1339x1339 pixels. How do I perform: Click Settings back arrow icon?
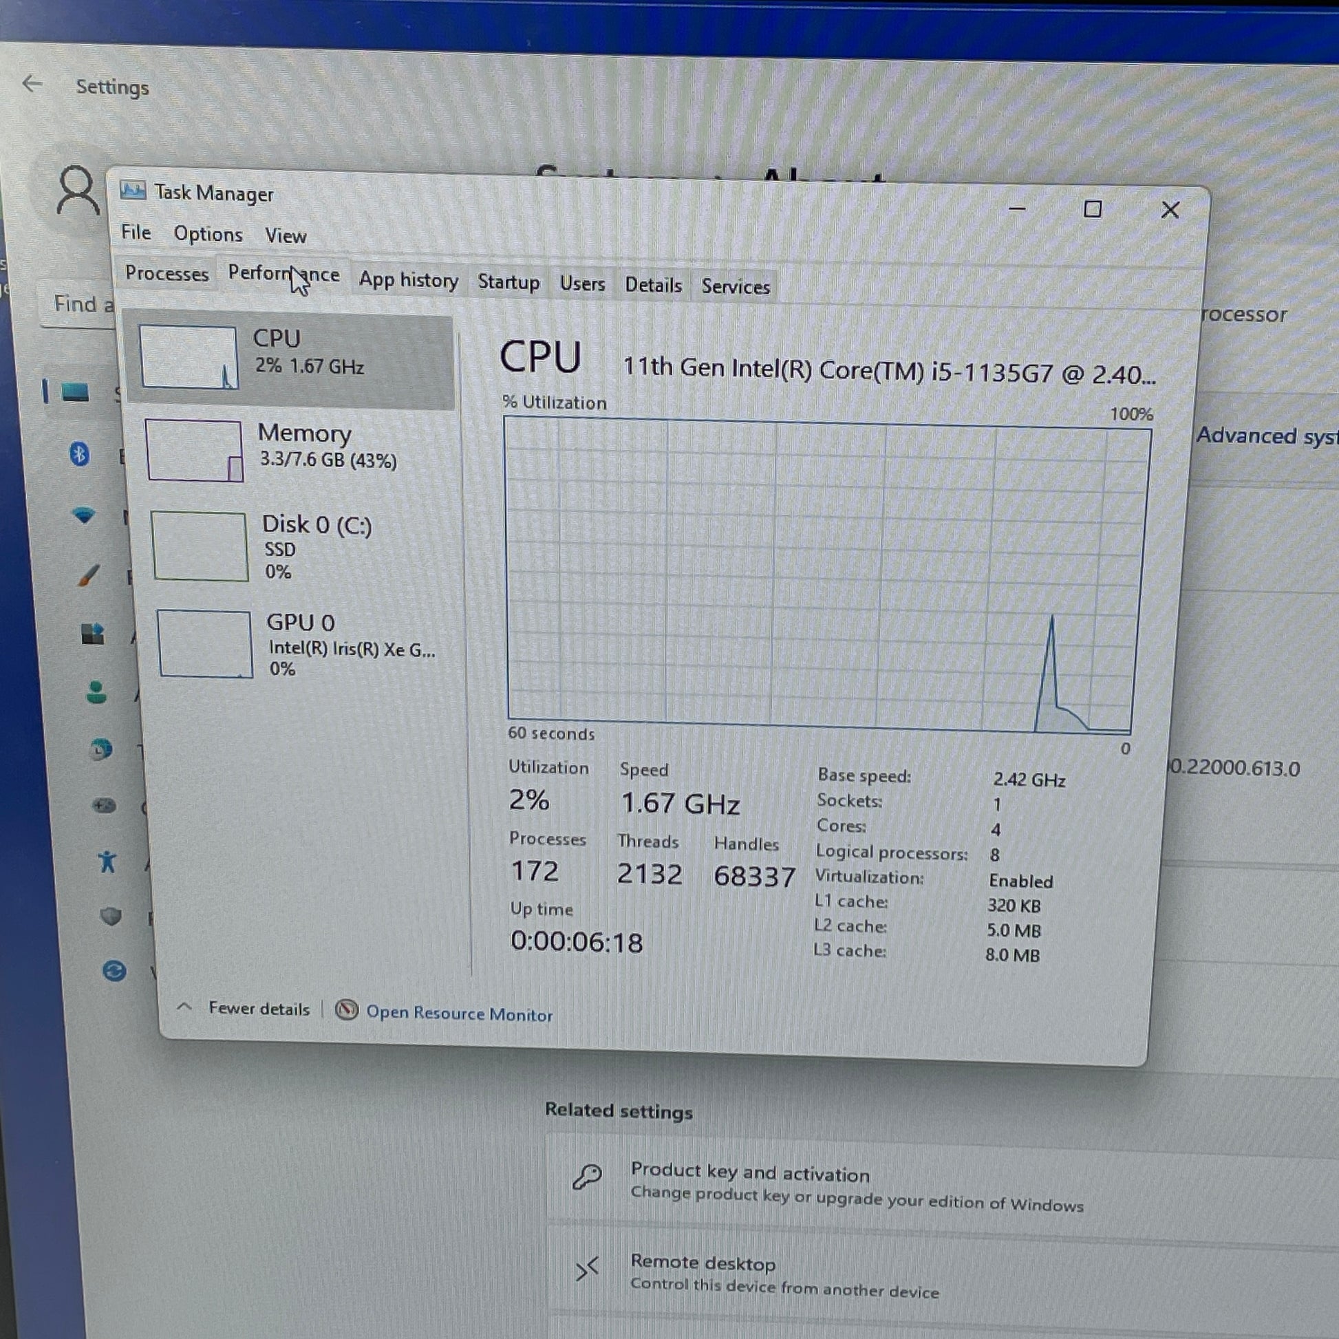[32, 84]
